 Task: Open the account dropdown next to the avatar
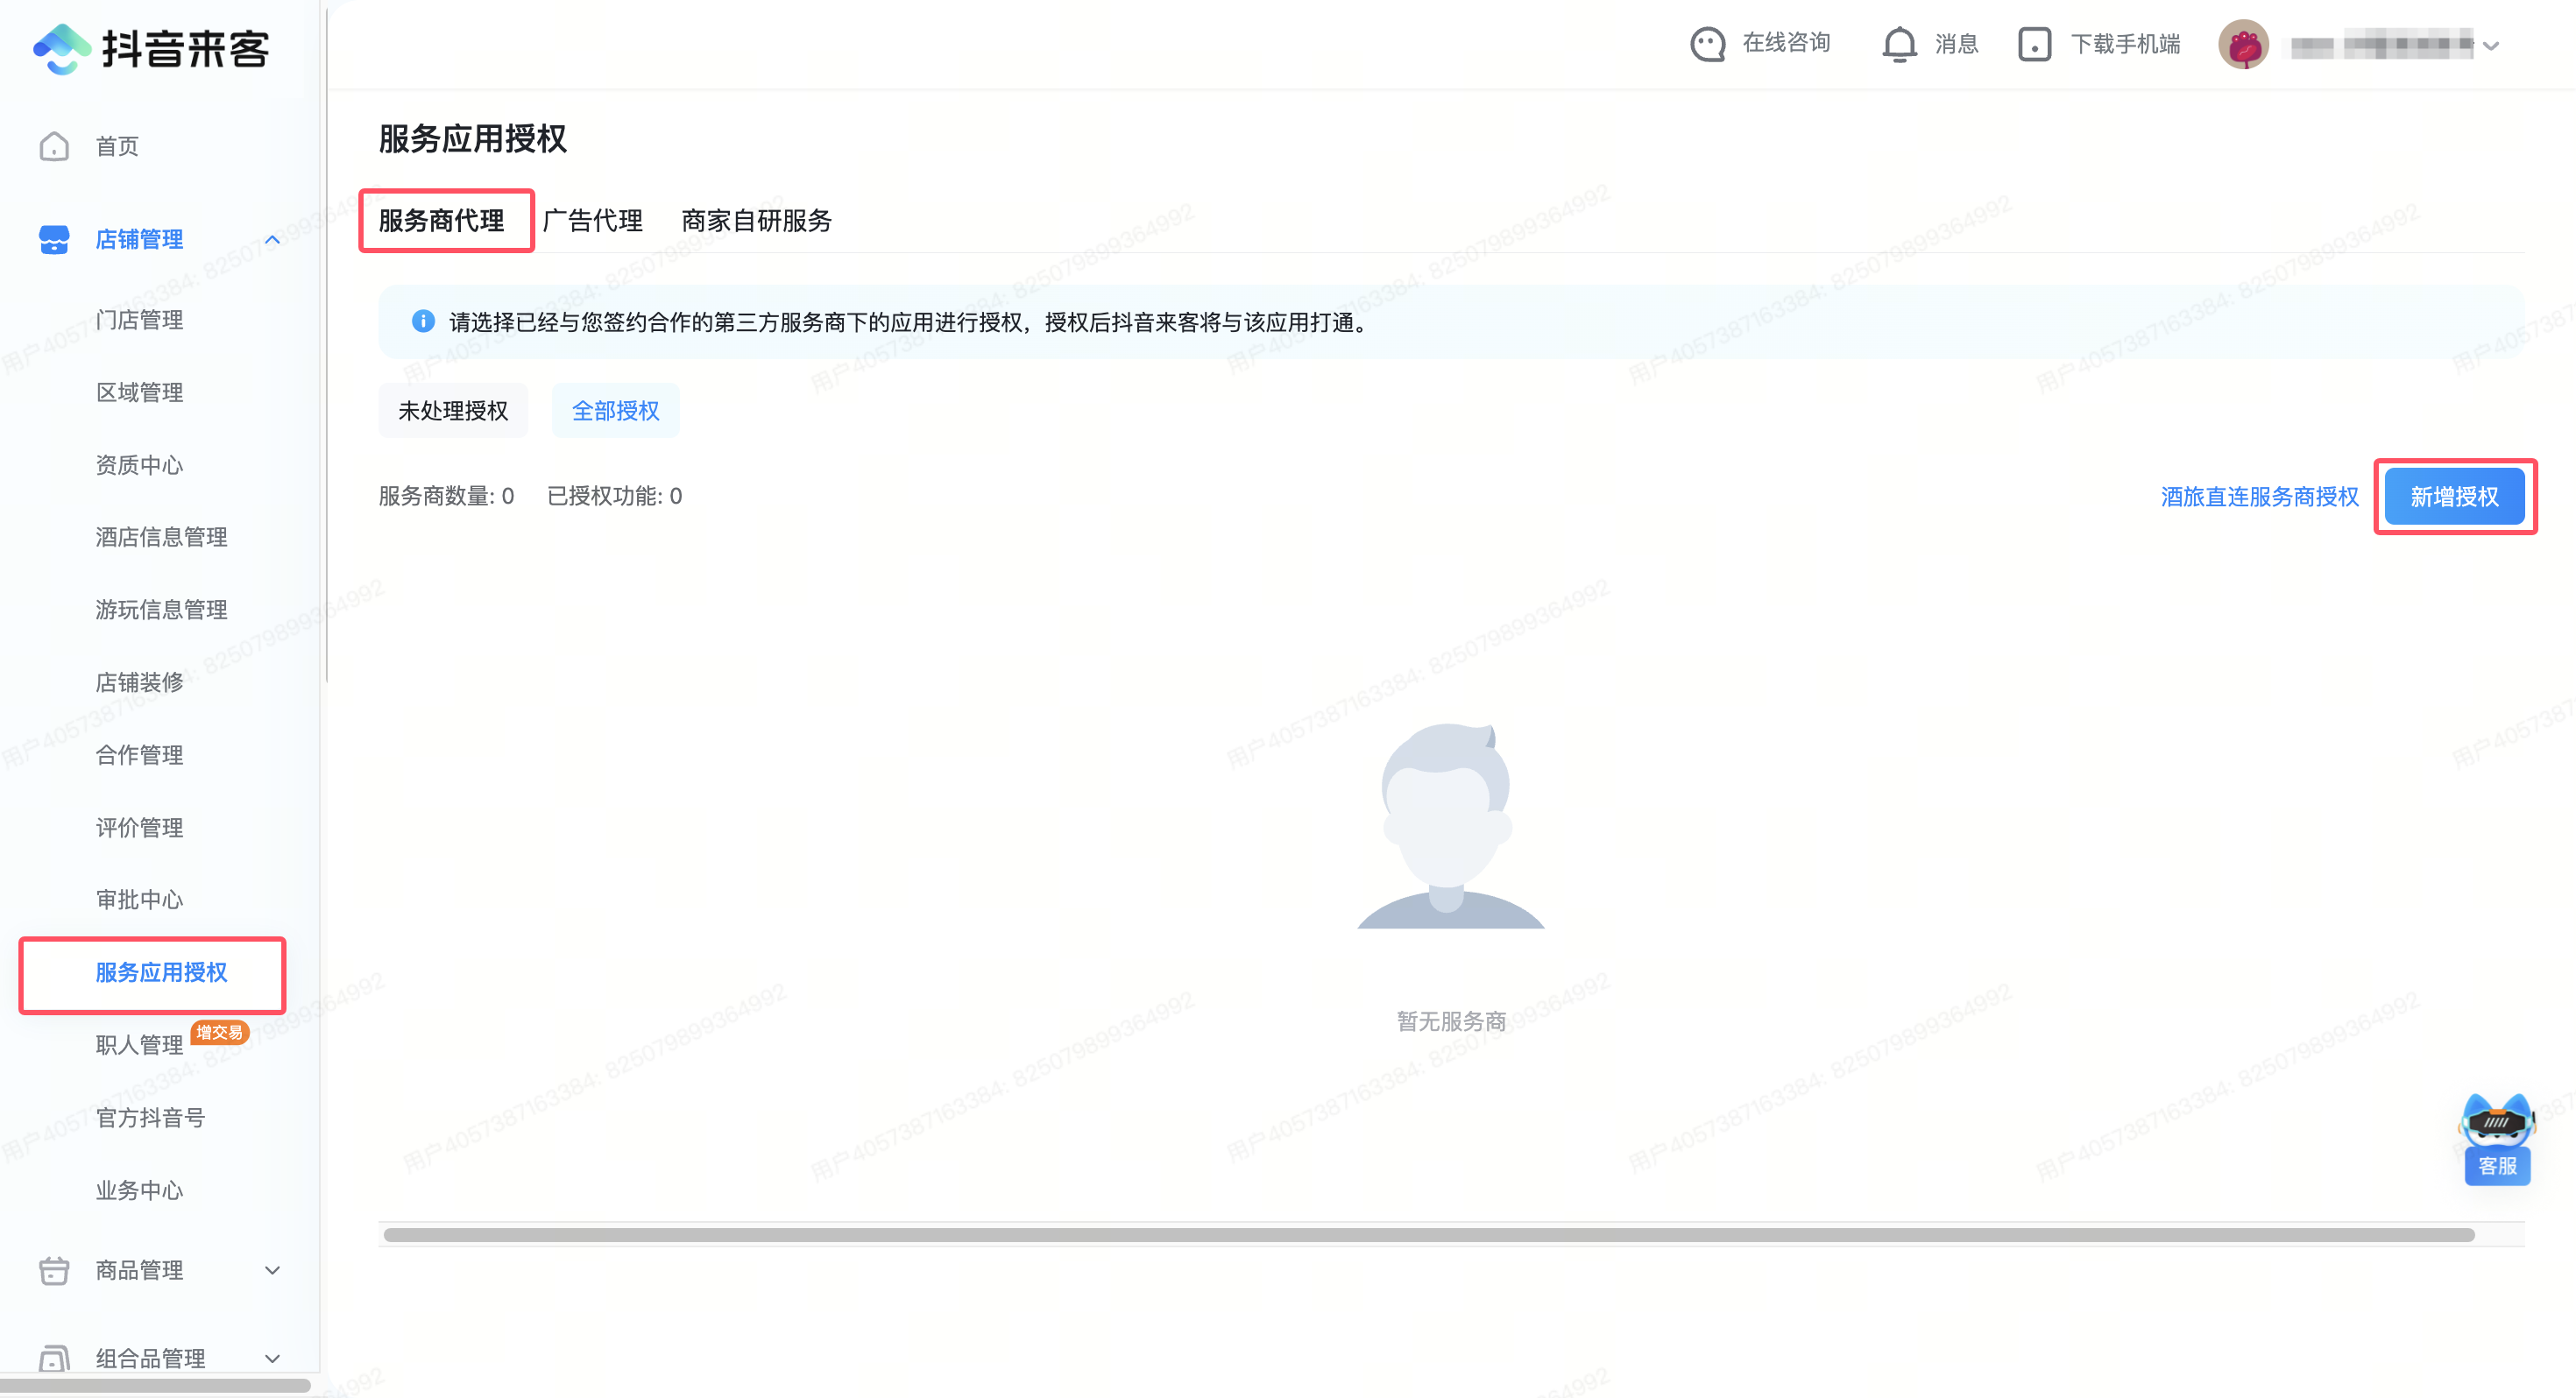click(2491, 46)
